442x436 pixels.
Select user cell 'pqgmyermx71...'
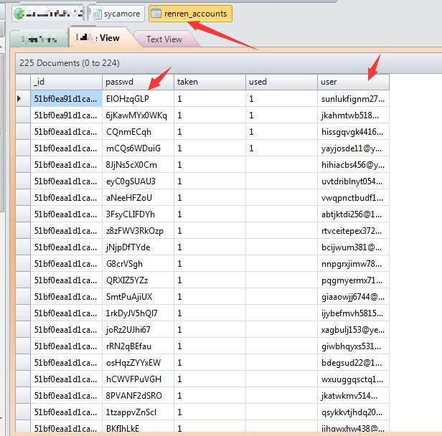click(x=353, y=280)
